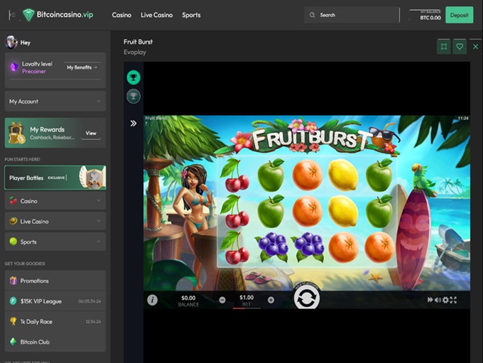Click into the Search field
483x363 pixels.
[355, 15]
